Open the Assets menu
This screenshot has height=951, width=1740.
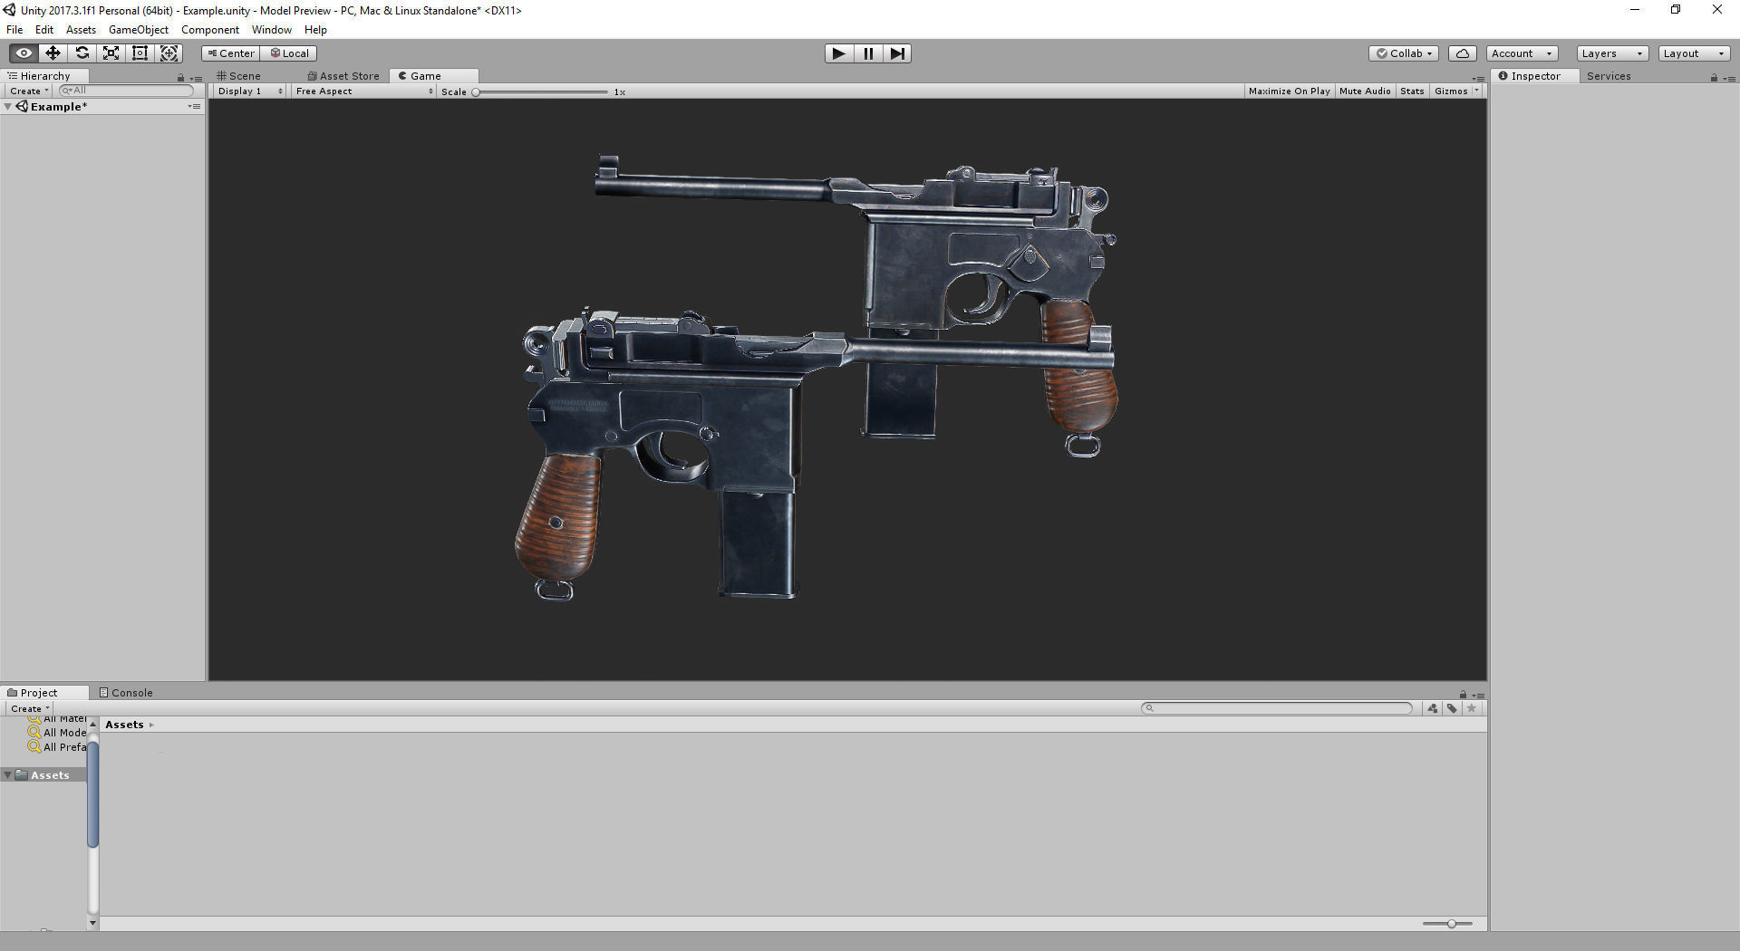pos(81,30)
